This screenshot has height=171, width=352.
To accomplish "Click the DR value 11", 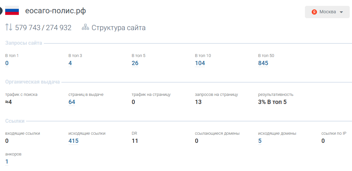I will pos(135,141).
